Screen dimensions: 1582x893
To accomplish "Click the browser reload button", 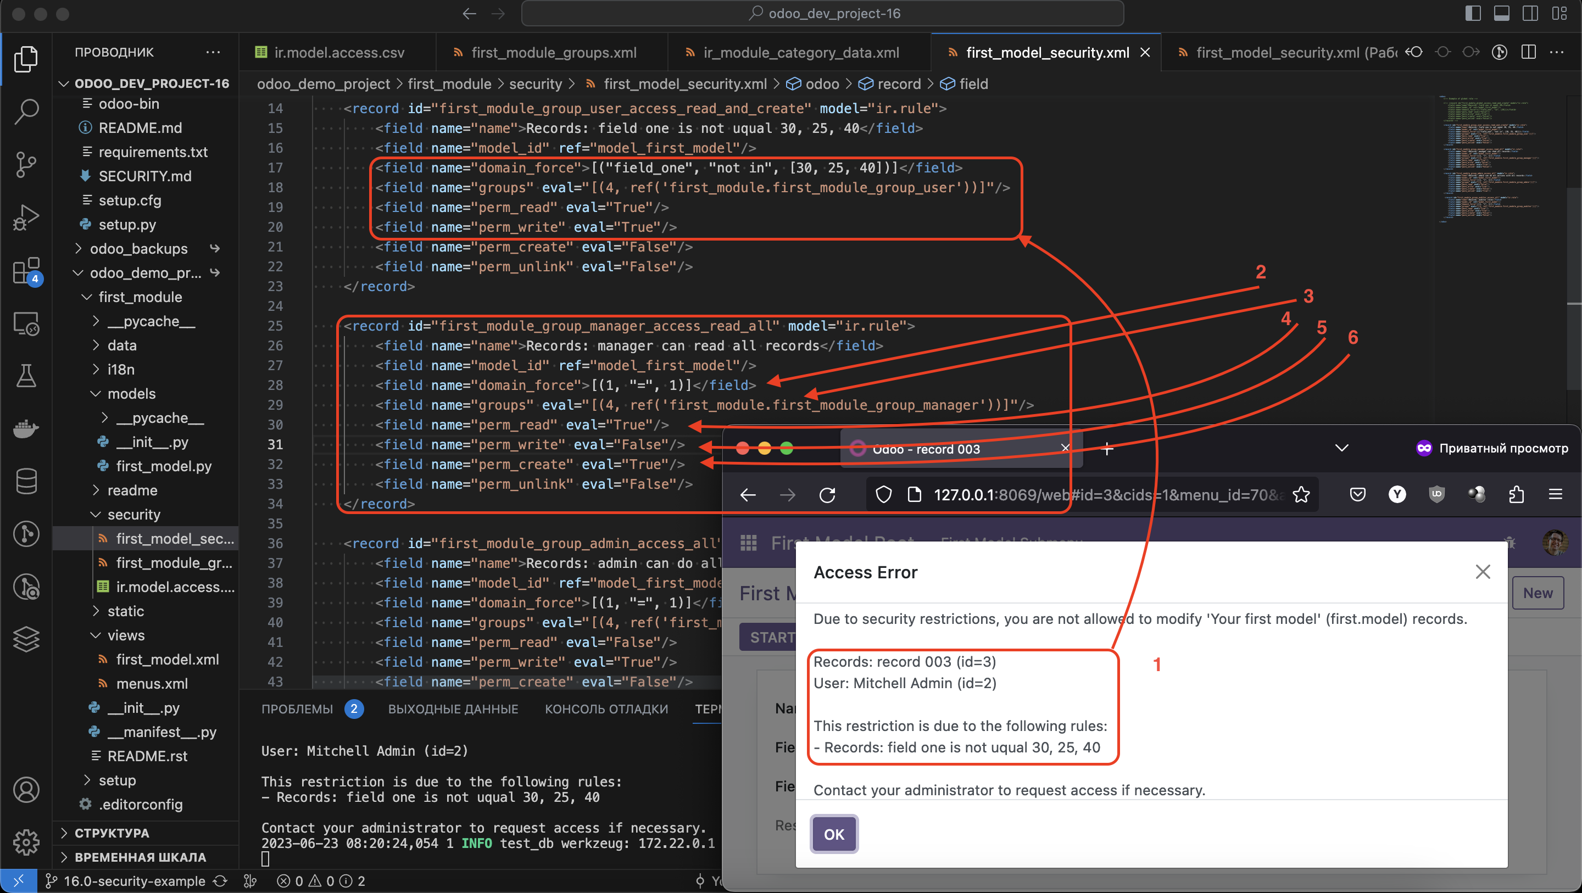I will click(827, 494).
